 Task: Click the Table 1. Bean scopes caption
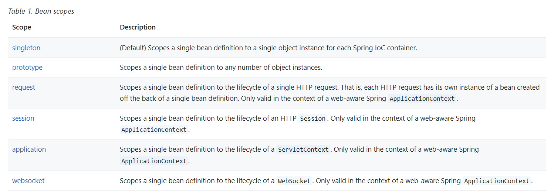tap(41, 11)
